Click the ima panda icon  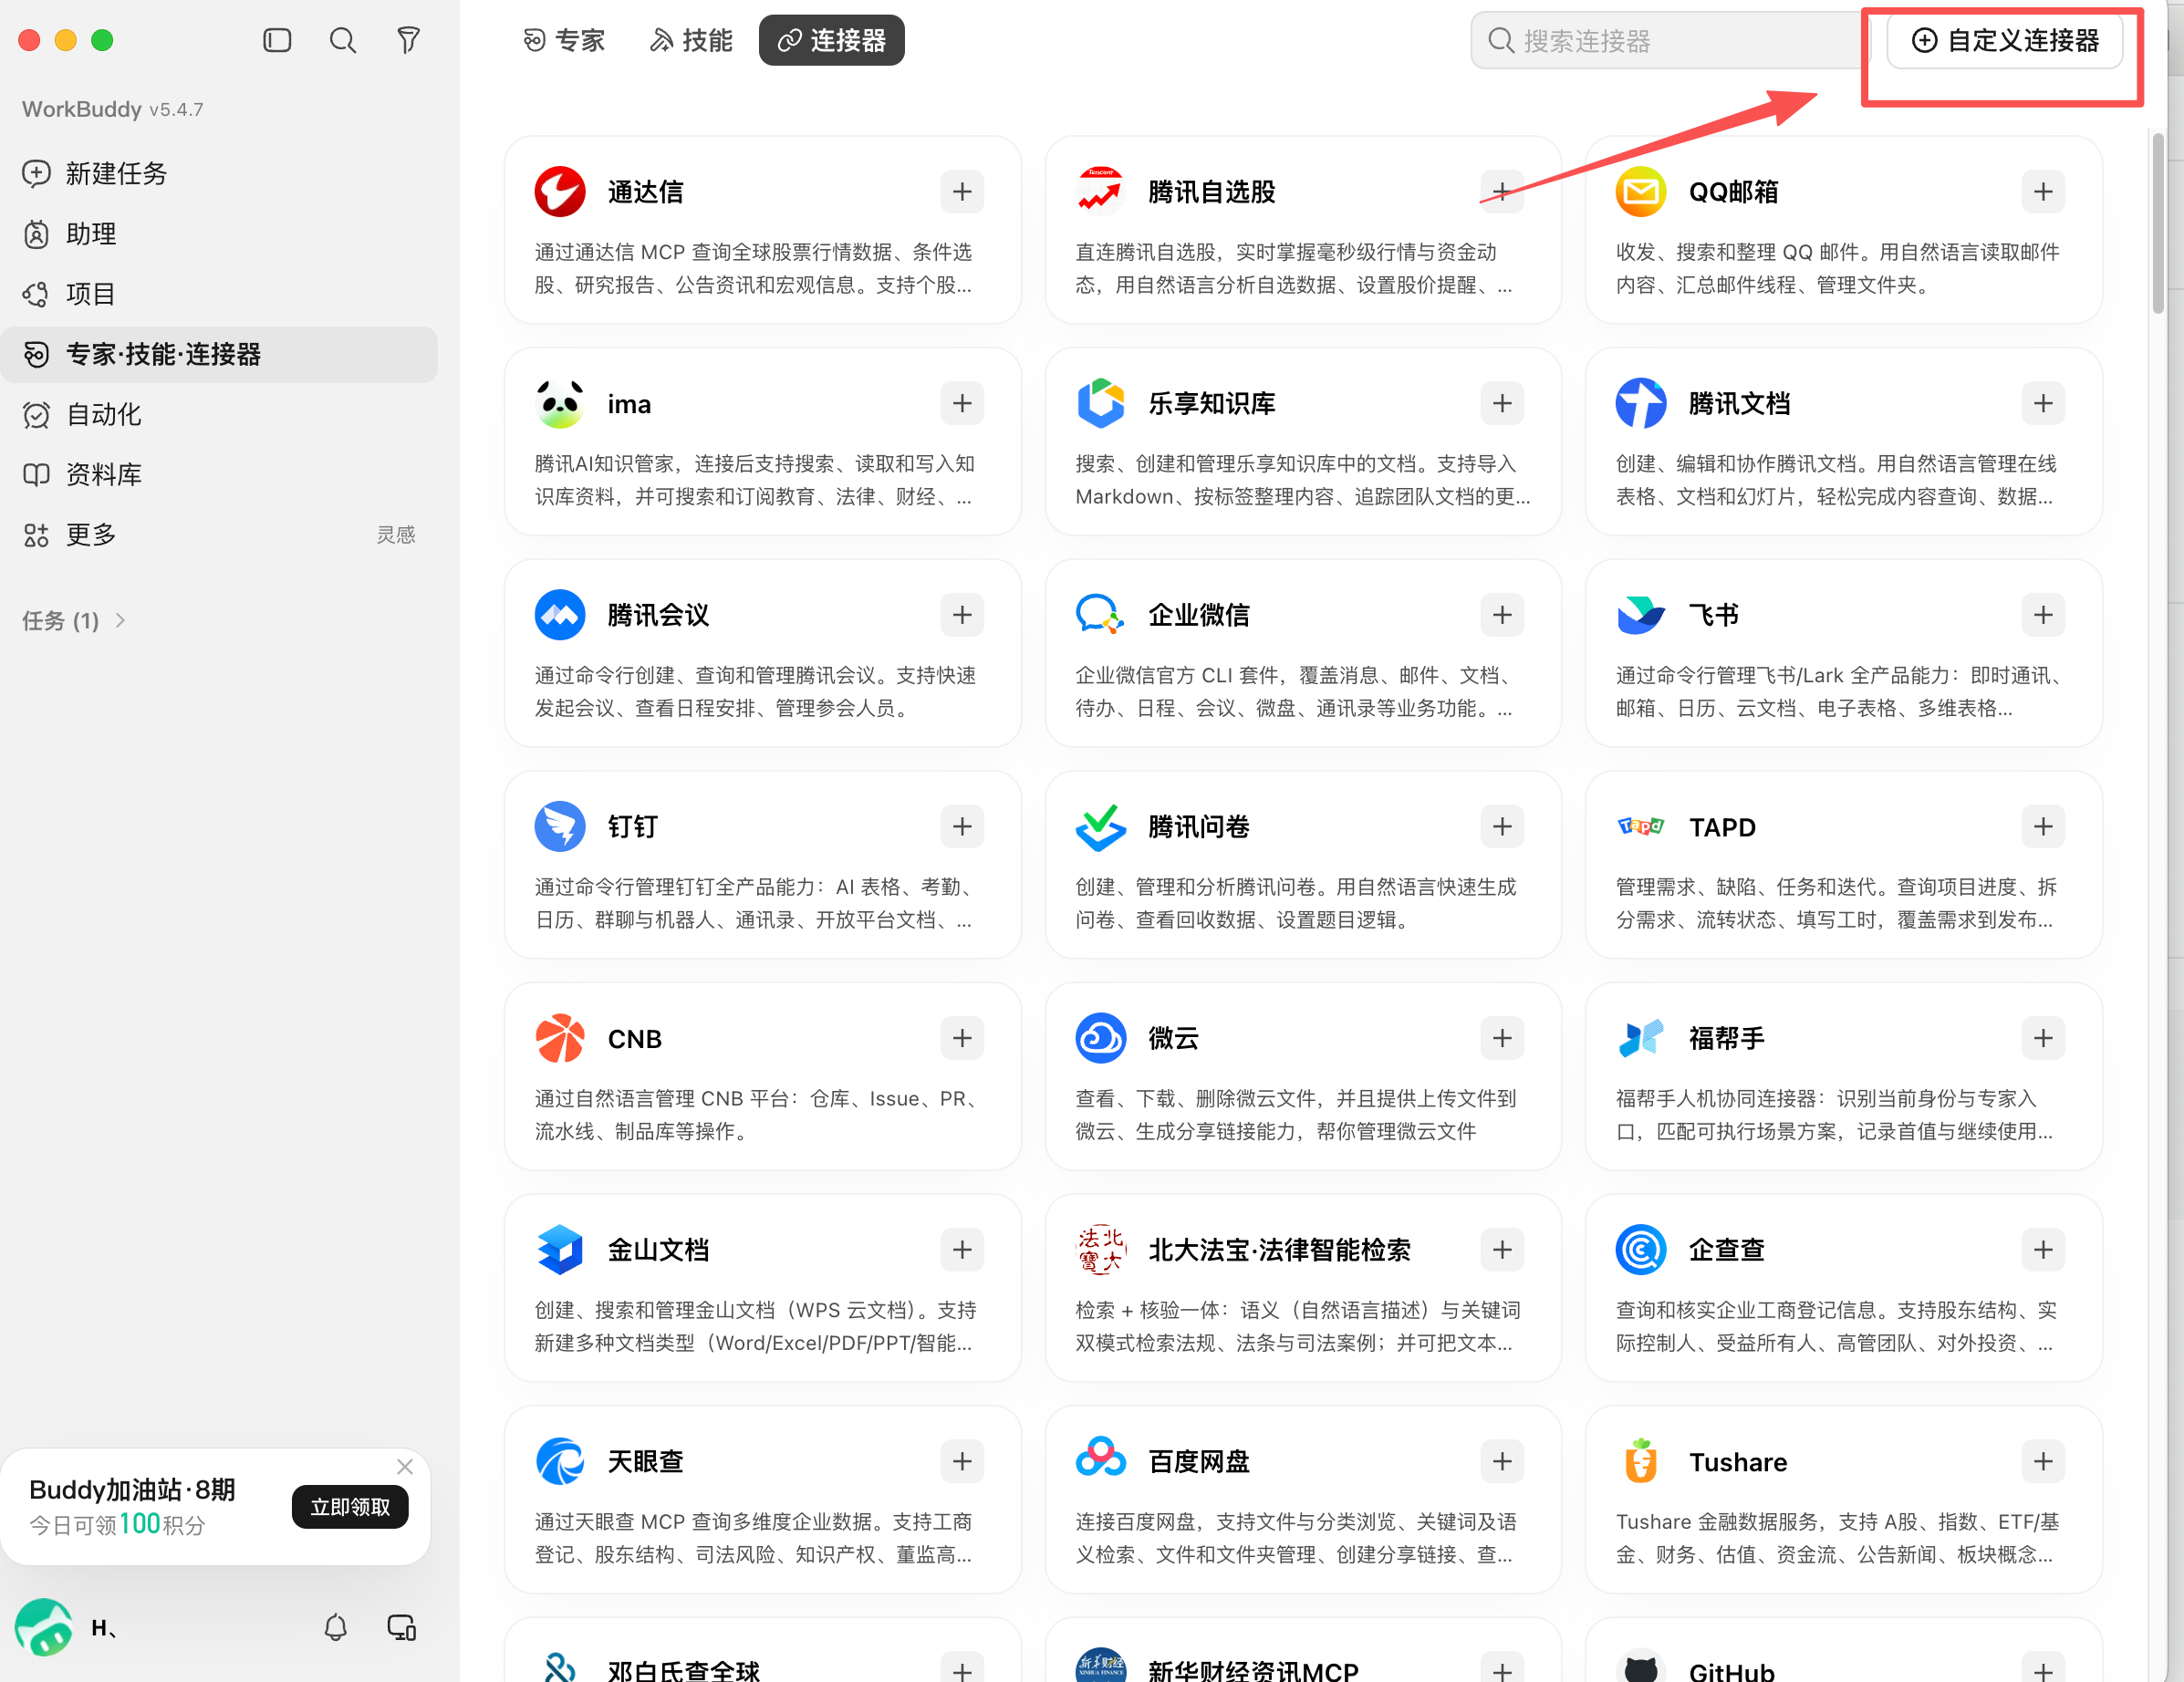click(x=560, y=403)
